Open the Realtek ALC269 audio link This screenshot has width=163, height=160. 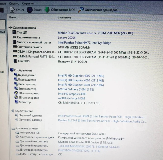102,121
